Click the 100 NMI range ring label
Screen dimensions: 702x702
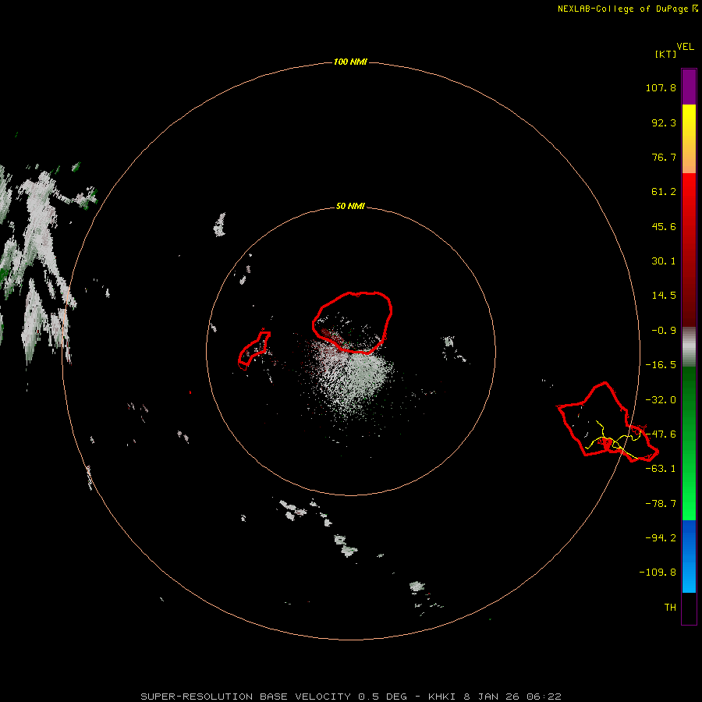coord(350,62)
